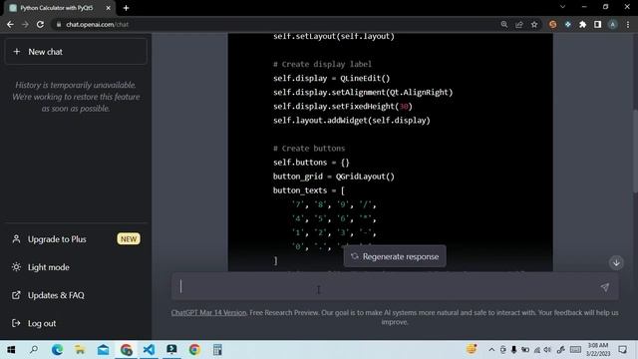Click the sun icon for Light mode
Image resolution: width=638 pixels, height=359 pixels.
[x=16, y=267]
